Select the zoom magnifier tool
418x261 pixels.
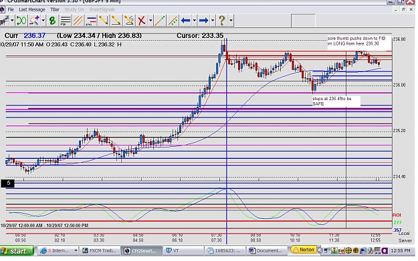click(34, 21)
